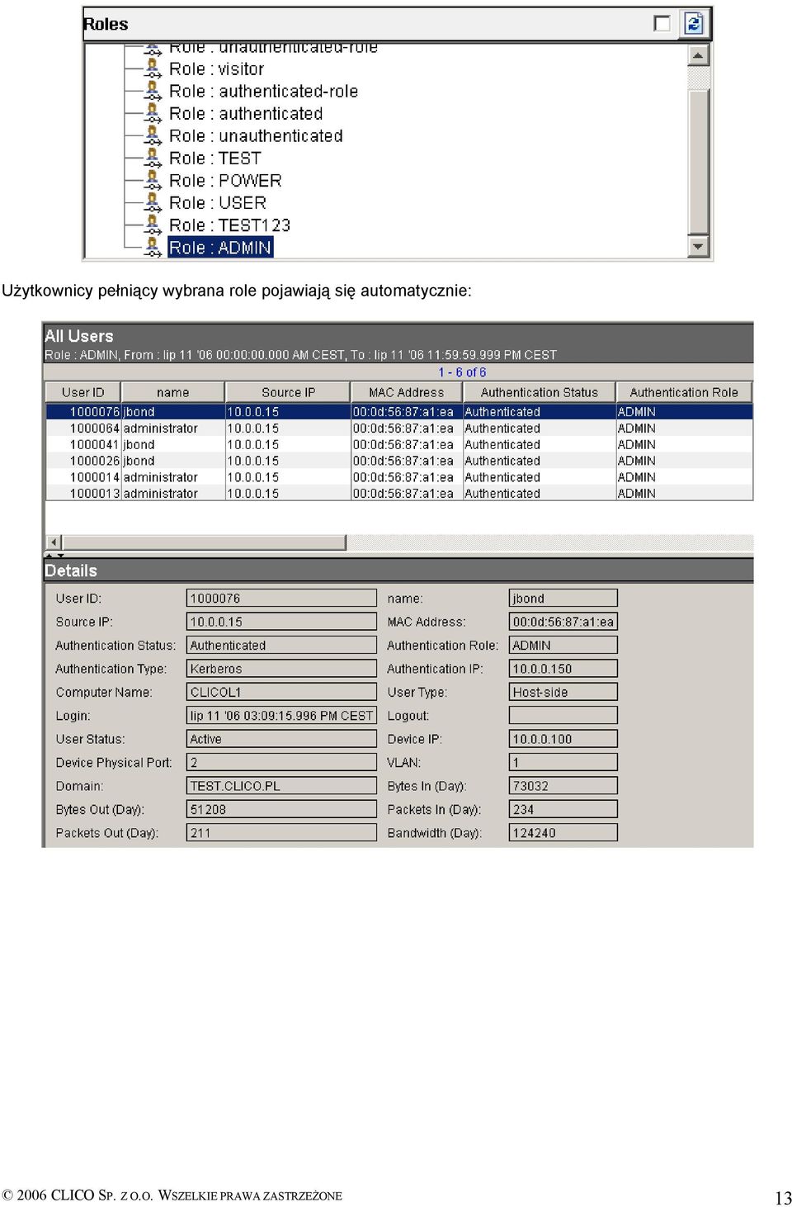The width and height of the screenshot is (792, 1207).
Task: Select user row 1000014 administrator
Action: tap(399, 477)
